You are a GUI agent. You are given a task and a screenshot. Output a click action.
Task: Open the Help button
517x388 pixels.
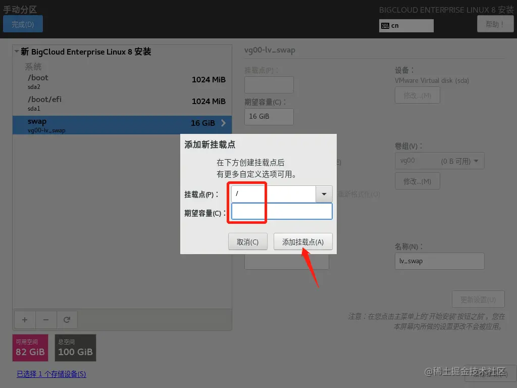(495, 24)
